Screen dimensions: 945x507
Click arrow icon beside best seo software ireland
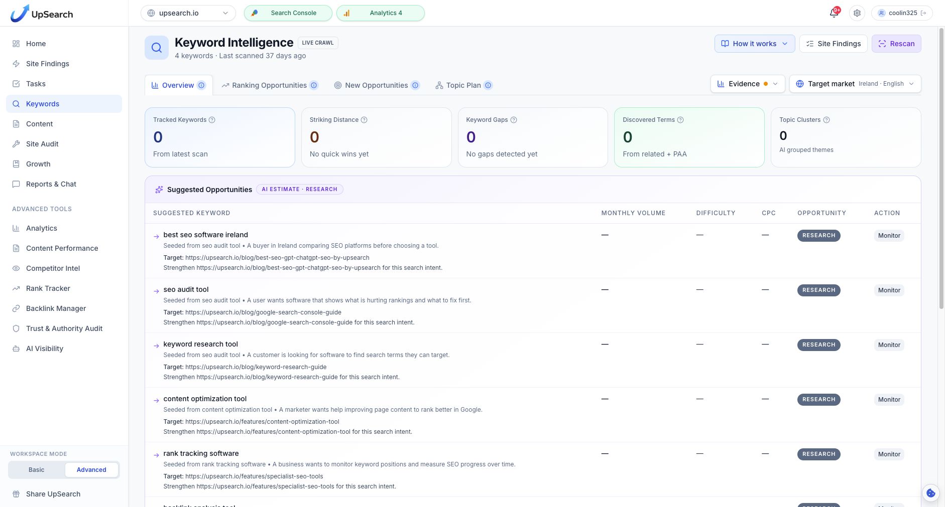click(157, 236)
